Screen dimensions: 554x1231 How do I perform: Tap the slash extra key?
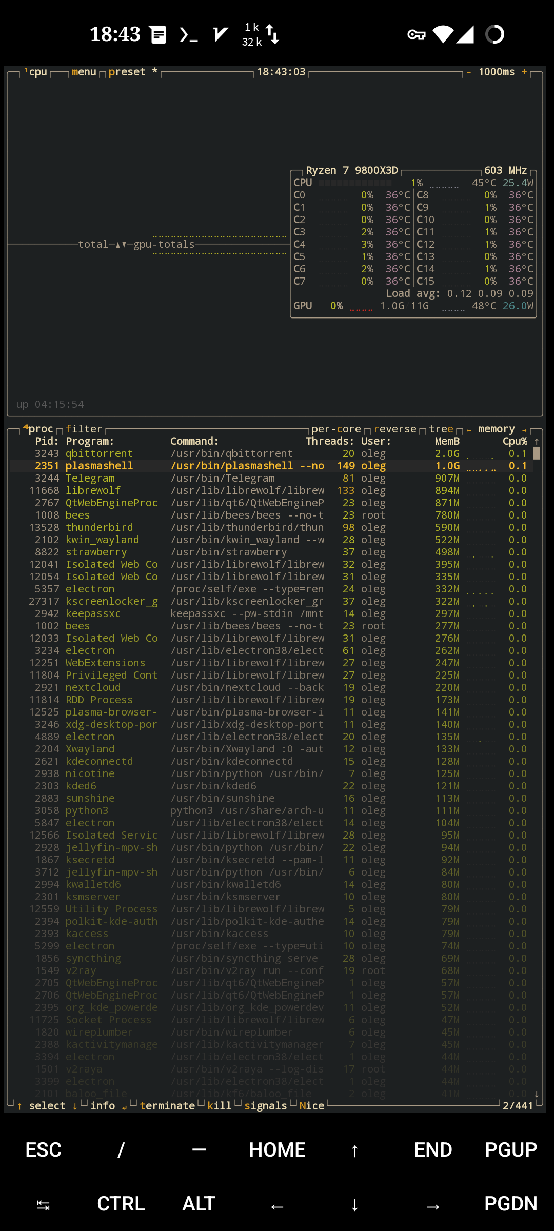pyautogui.click(x=121, y=1150)
